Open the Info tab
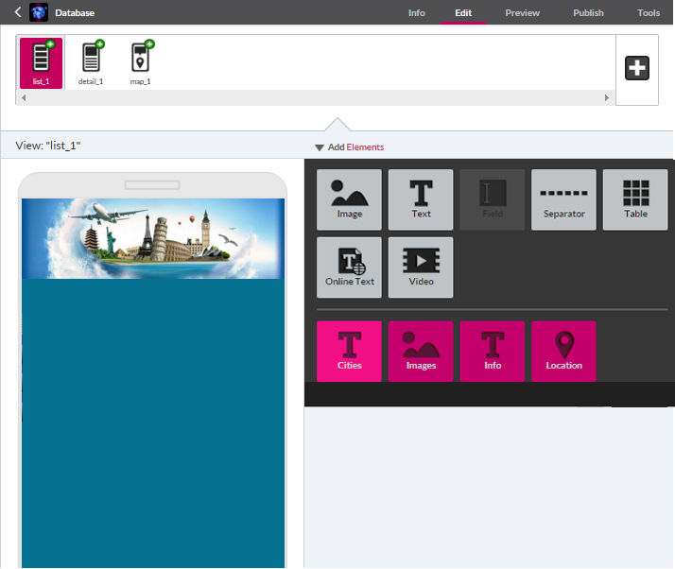This screenshot has width=675, height=569. pos(416,13)
